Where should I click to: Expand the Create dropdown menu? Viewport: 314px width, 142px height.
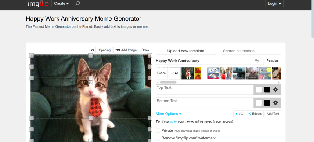[61, 4]
